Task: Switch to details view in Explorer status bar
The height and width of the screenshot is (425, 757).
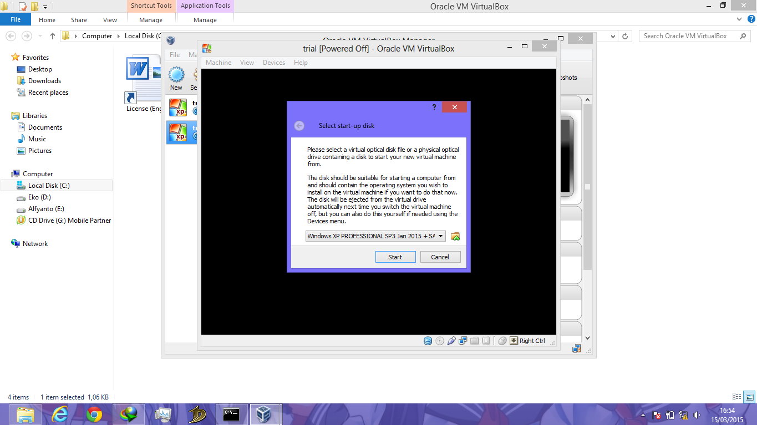Action: pos(737,397)
